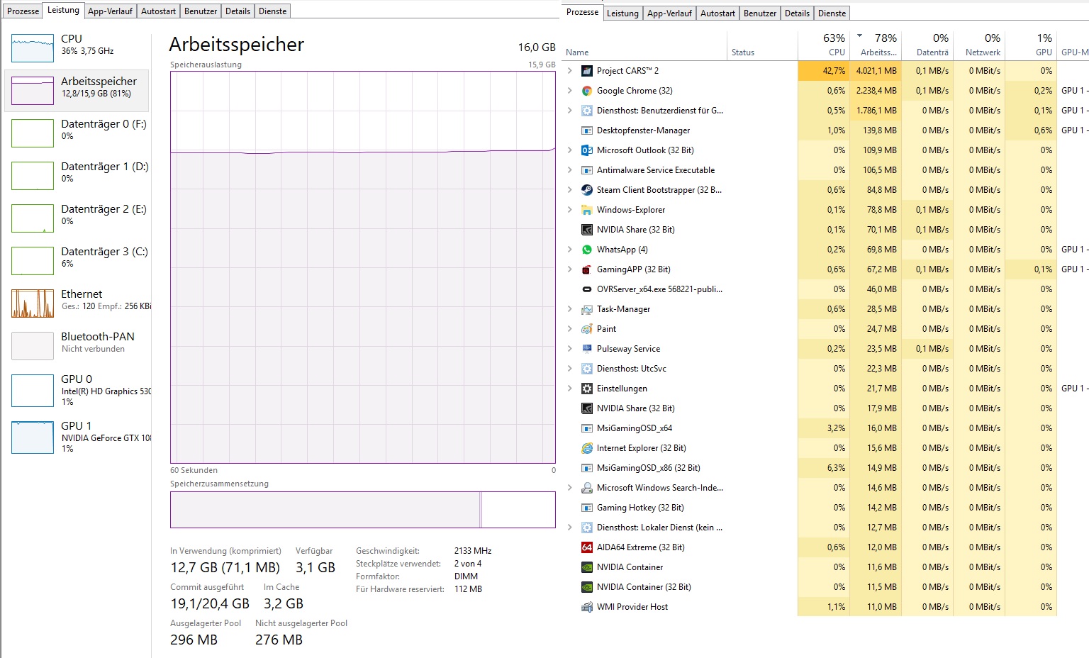The width and height of the screenshot is (1089, 658).
Task: Select the 'NVIDIA Container (32 Bit)' process name
Action: click(x=644, y=587)
